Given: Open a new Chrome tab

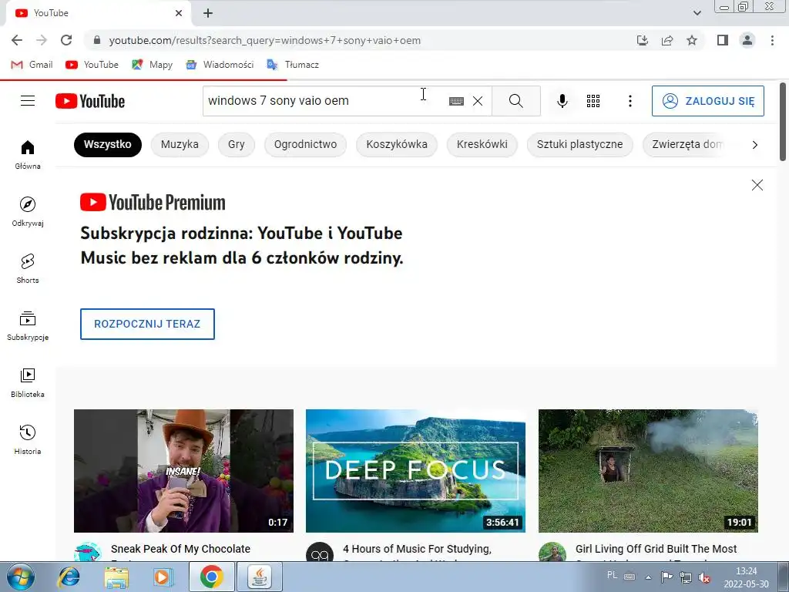Looking at the screenshot, I should tap(208, 14).
